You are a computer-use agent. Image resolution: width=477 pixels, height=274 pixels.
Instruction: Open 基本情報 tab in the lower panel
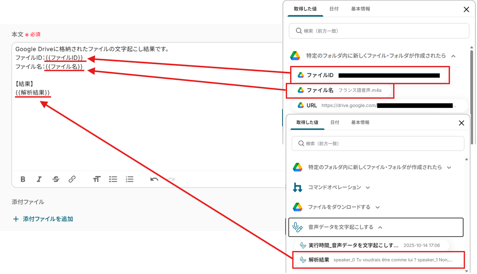point(360,122)
